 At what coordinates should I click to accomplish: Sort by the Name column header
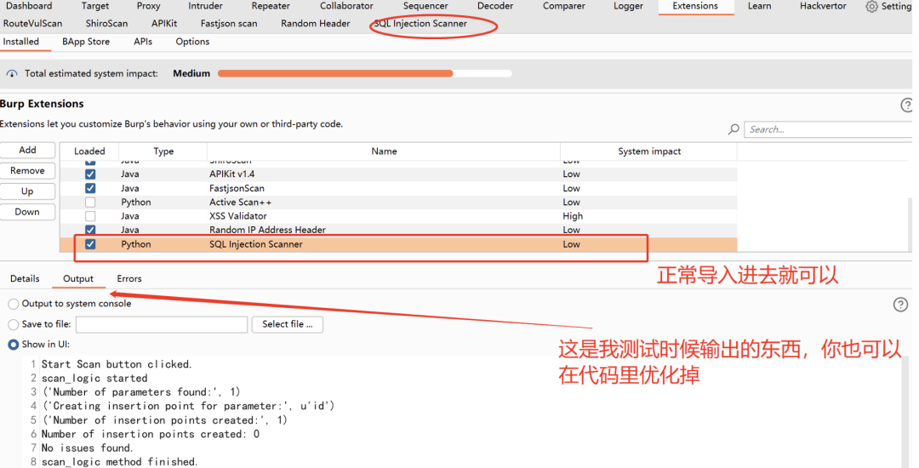tap(384, 151)
